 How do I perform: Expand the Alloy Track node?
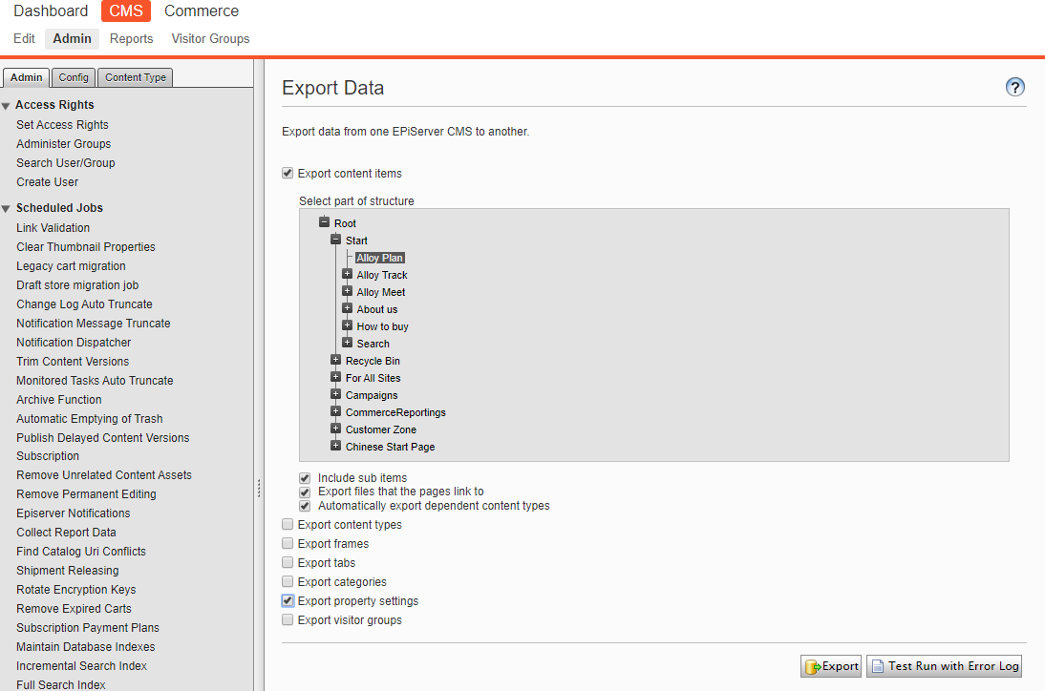(x=348, y=275)
